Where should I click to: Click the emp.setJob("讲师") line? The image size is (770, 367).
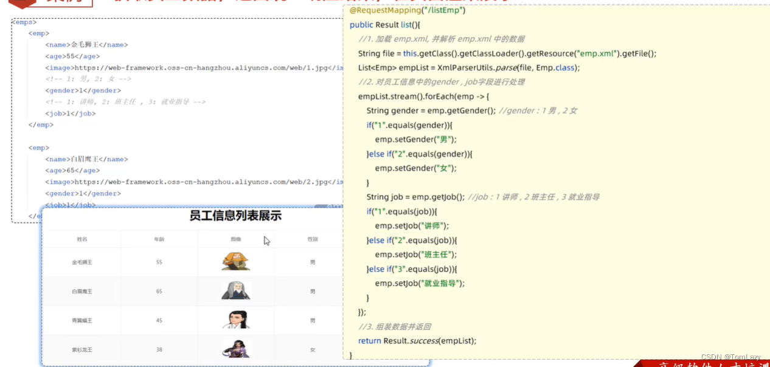point(412,226)
